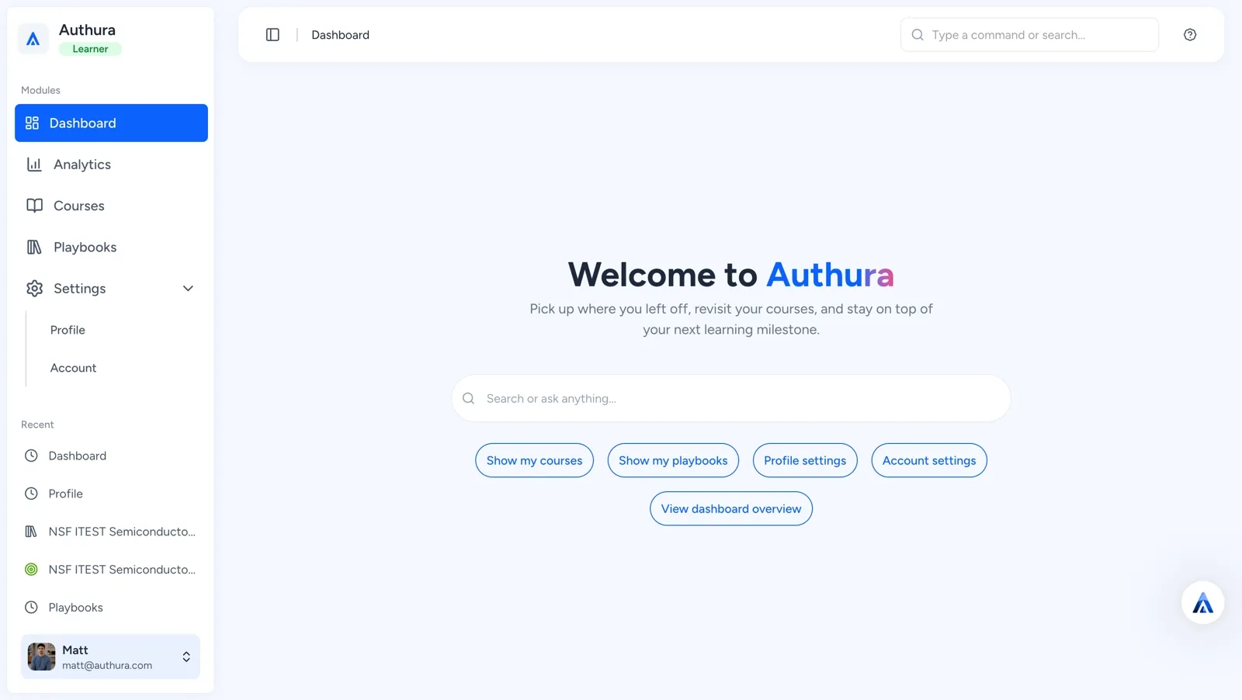Open Profile under Settings

(x=68, y=330)
